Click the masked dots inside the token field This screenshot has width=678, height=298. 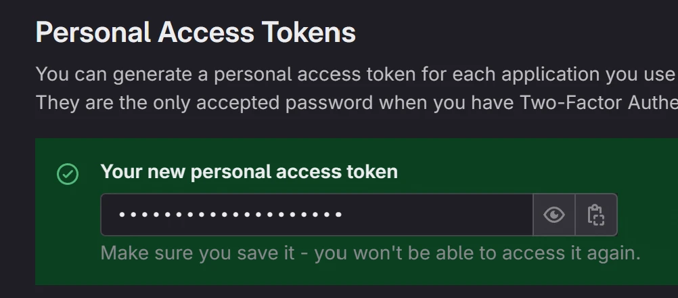point(230,215)
